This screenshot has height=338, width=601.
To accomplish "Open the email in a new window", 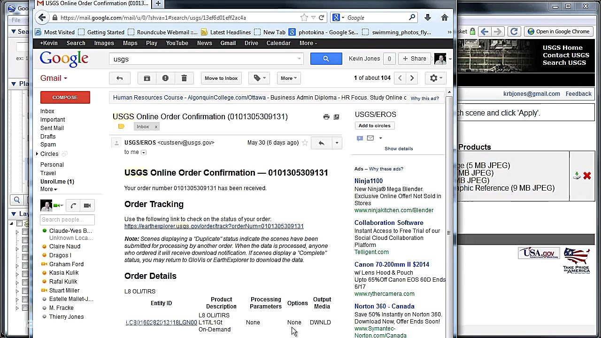I will 336,117.
